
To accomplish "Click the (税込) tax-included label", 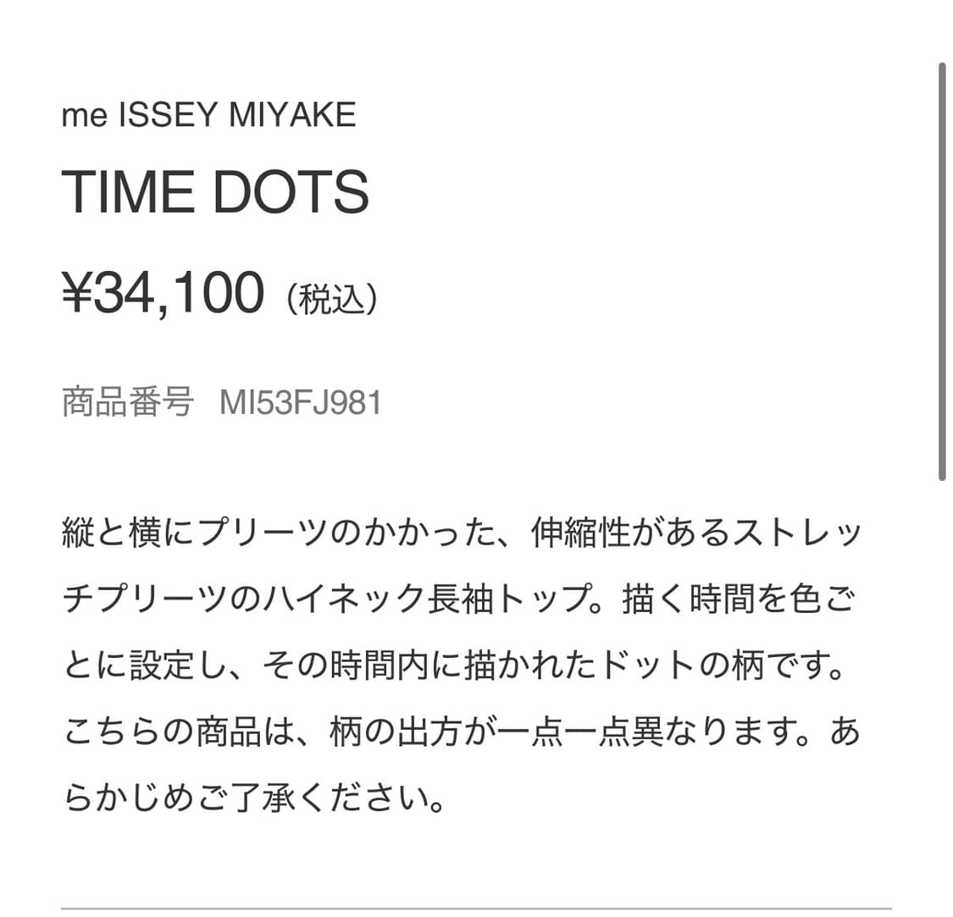I will 331,300.
